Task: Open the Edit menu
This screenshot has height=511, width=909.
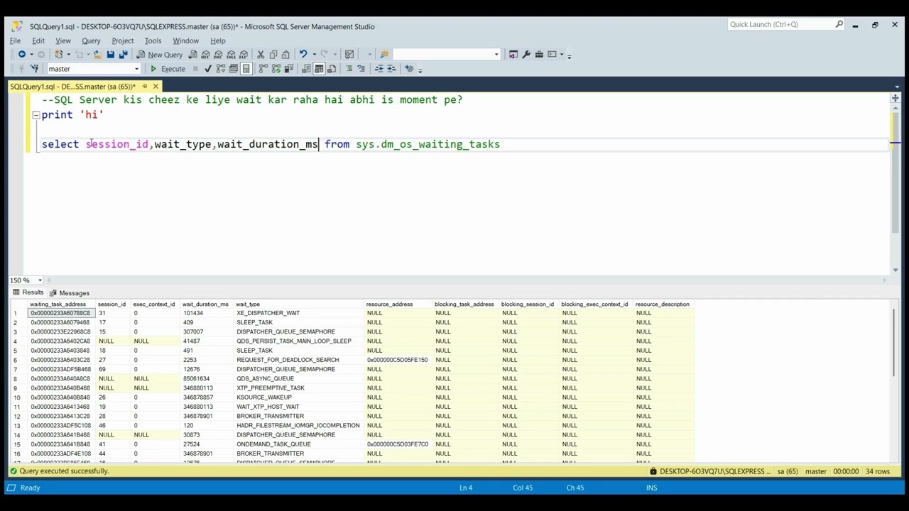Action: 38,40
